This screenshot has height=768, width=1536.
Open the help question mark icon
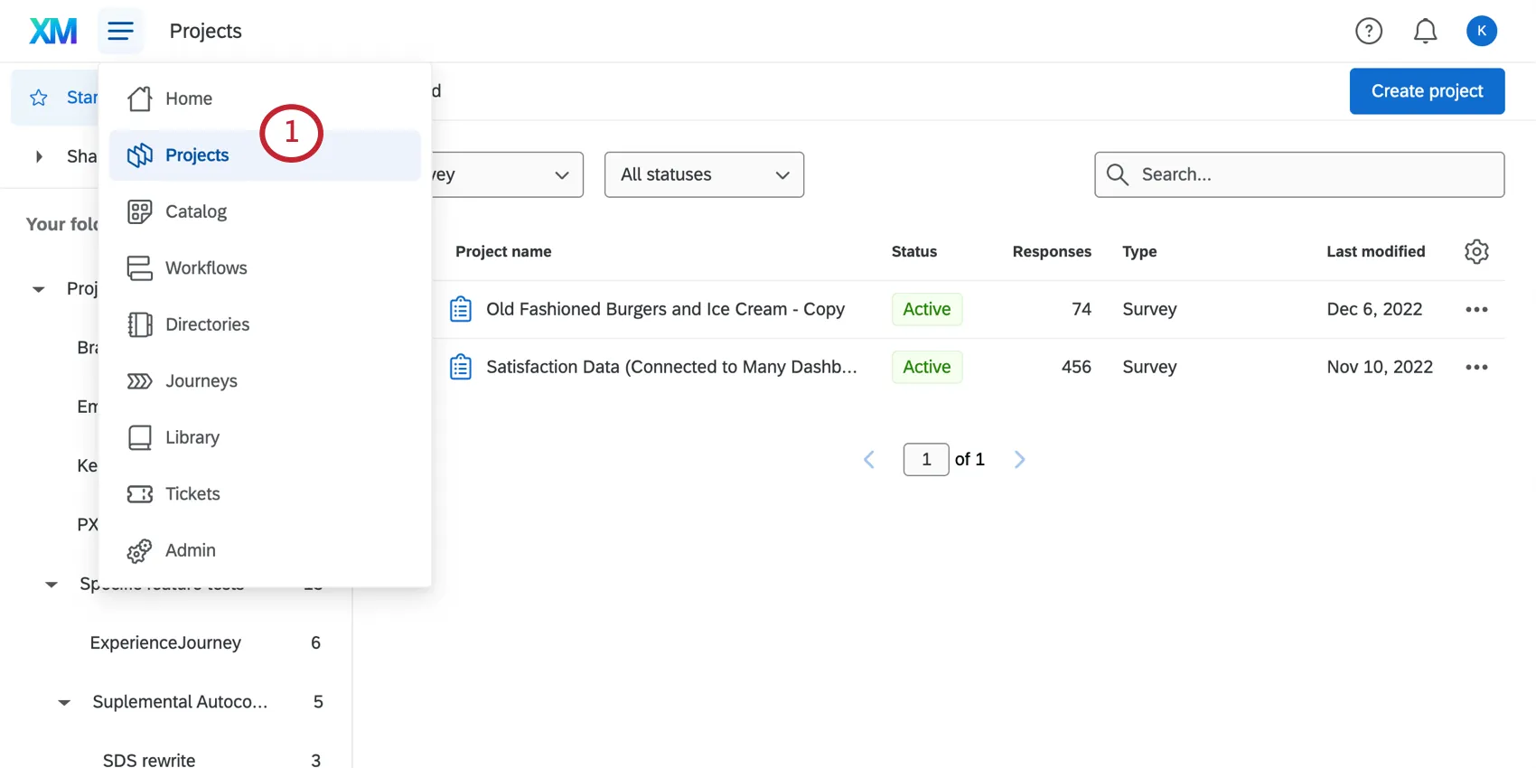[x=1369, y=32]
